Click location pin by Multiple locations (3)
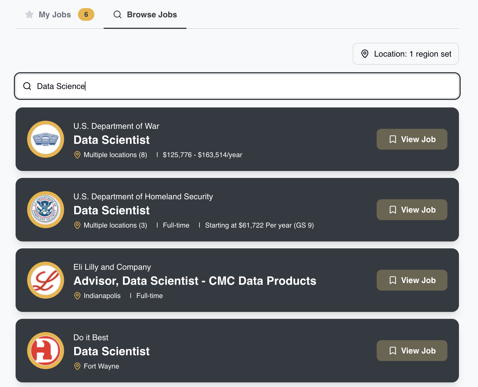The height and width of the screenshot is (387, 478). [x=77, y=225]
